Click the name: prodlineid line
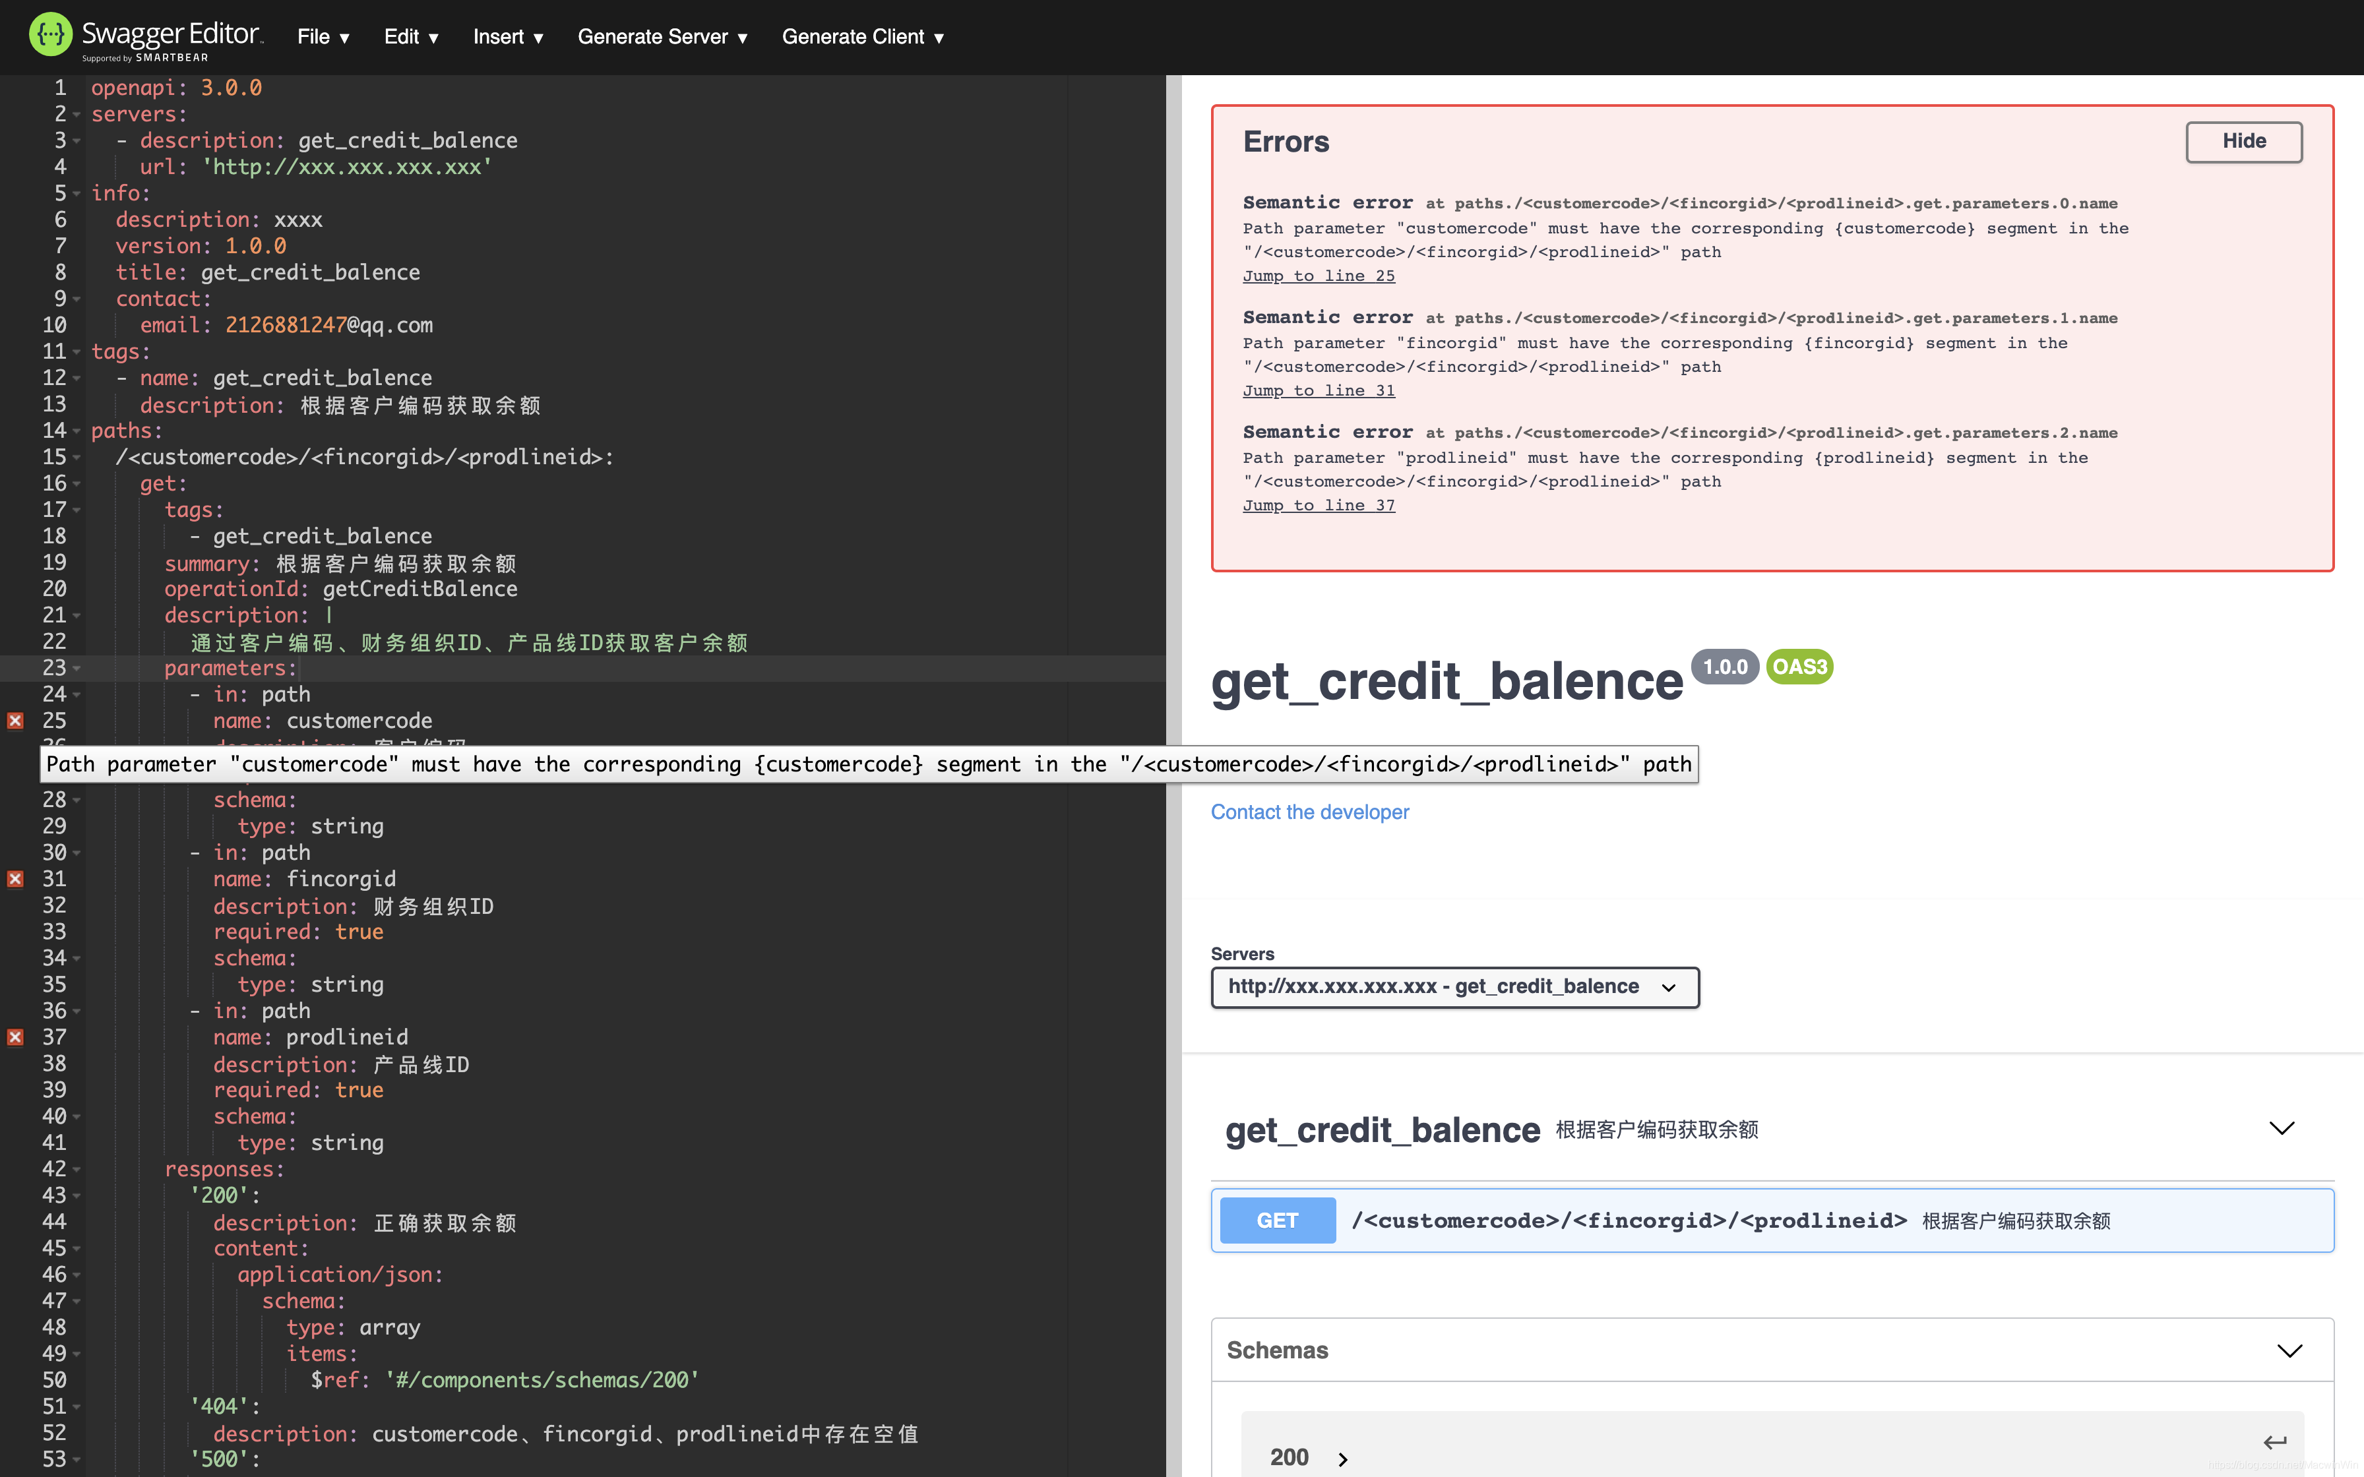Viewport: 2364px width, 1477px height. (311, 1037)
